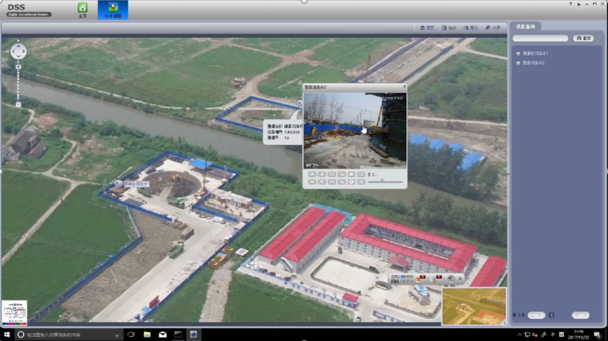Click the layers tool in the map toolbar

pyautogui.click(x=427, y=28)
